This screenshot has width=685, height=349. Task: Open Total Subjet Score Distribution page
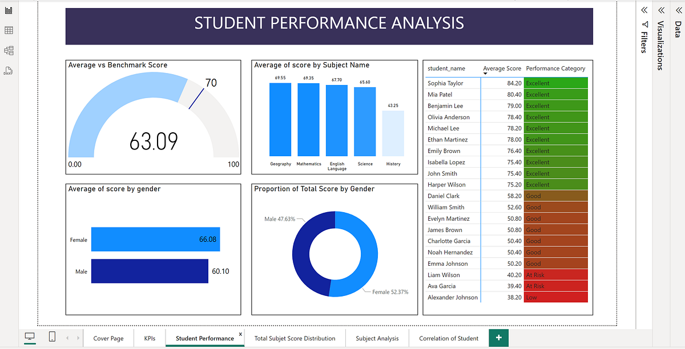(x=295, y=338)
